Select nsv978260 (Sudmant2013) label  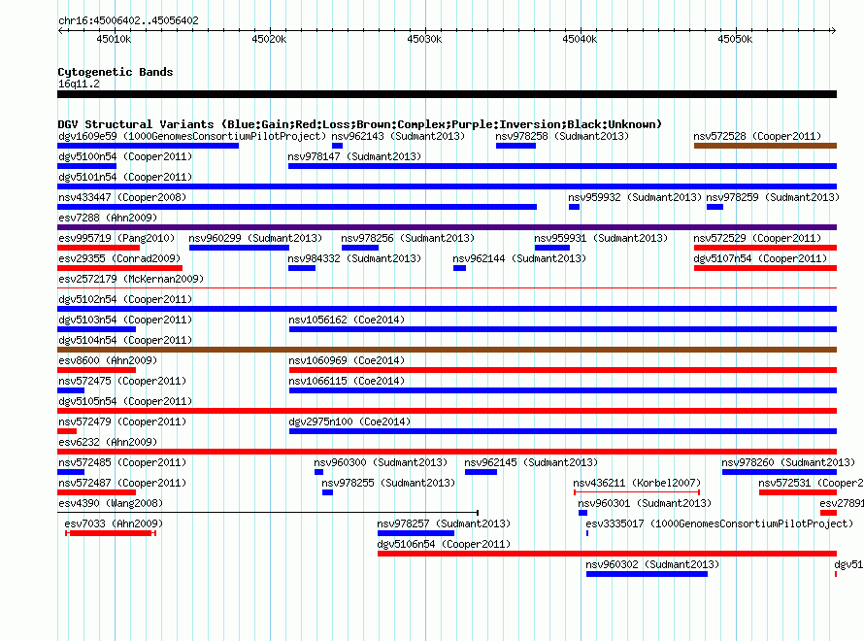pos(788,462)
